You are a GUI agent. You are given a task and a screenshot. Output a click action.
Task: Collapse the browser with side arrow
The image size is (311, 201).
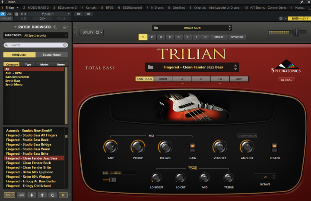click(x=75, y=32)
